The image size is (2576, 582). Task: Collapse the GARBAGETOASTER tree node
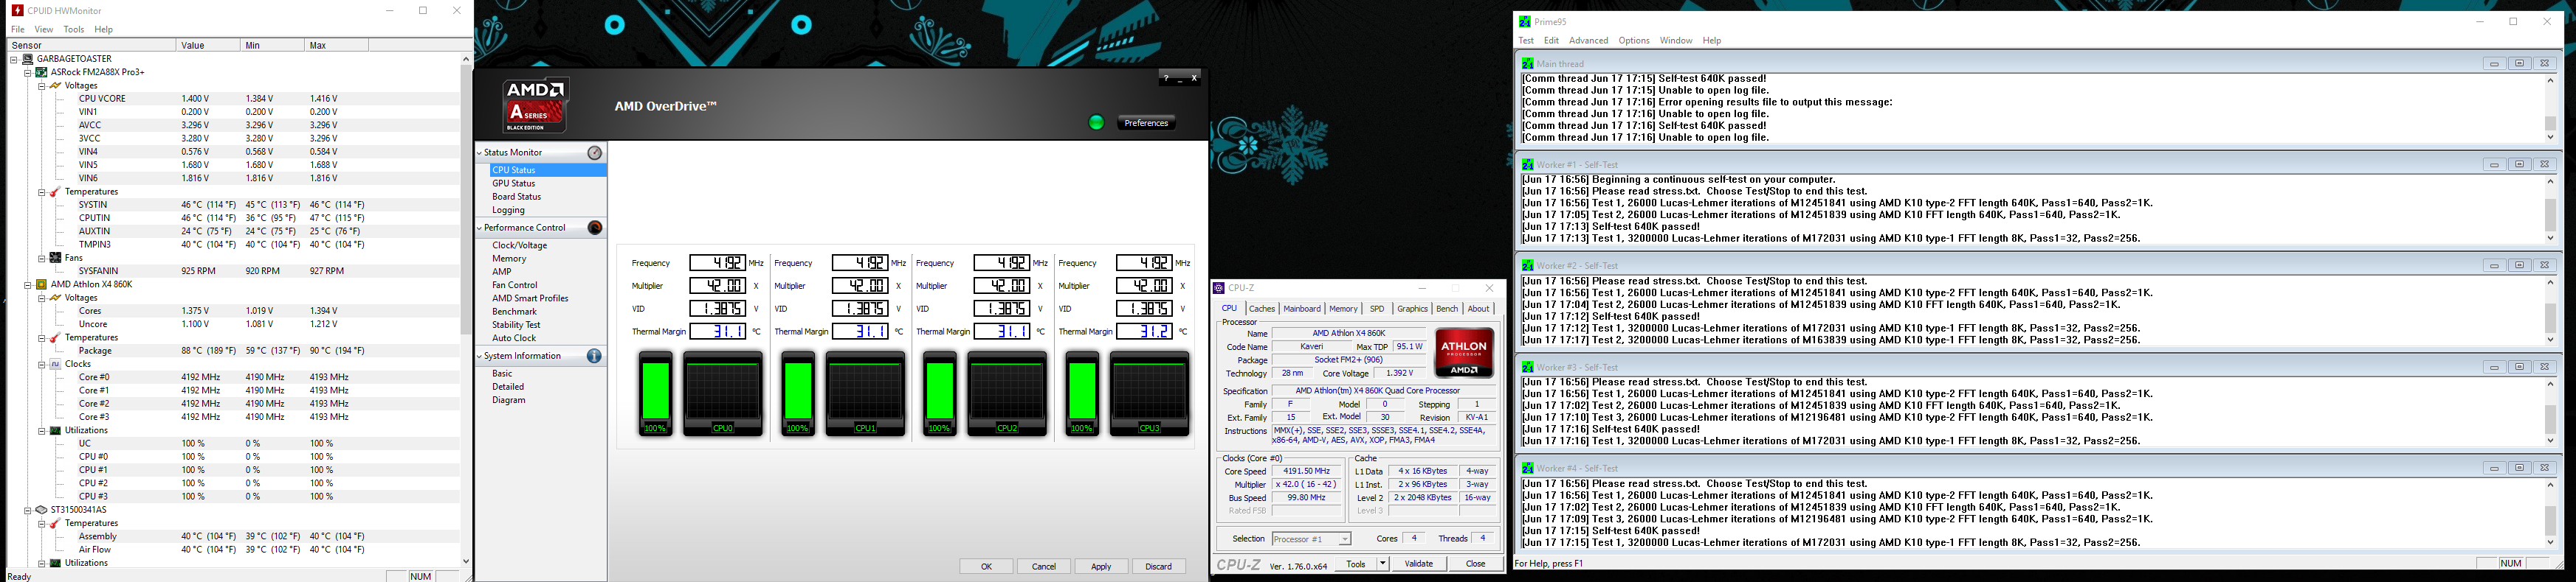coord(14,59)
